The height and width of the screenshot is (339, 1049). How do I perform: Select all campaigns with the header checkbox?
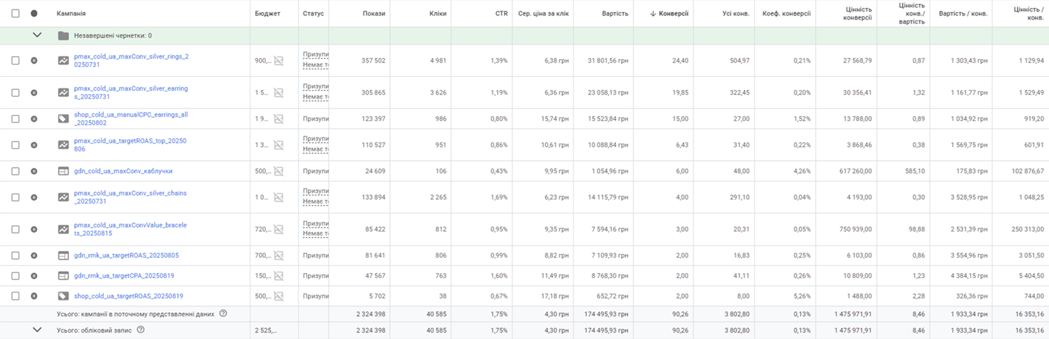tap(16, 13)
